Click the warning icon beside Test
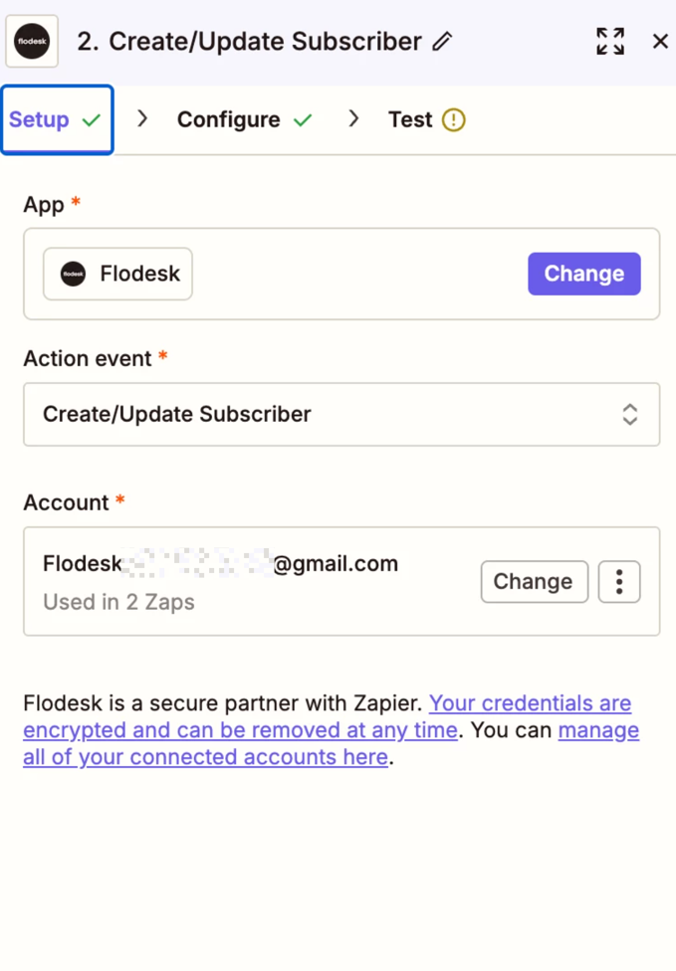The height and width of the screenshot is (971, 676). pyautogui.click(x=453, y=120)
